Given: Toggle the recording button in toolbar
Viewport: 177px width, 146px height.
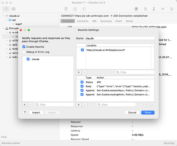Looking at the screenshot, I should [x=136, y=9].
